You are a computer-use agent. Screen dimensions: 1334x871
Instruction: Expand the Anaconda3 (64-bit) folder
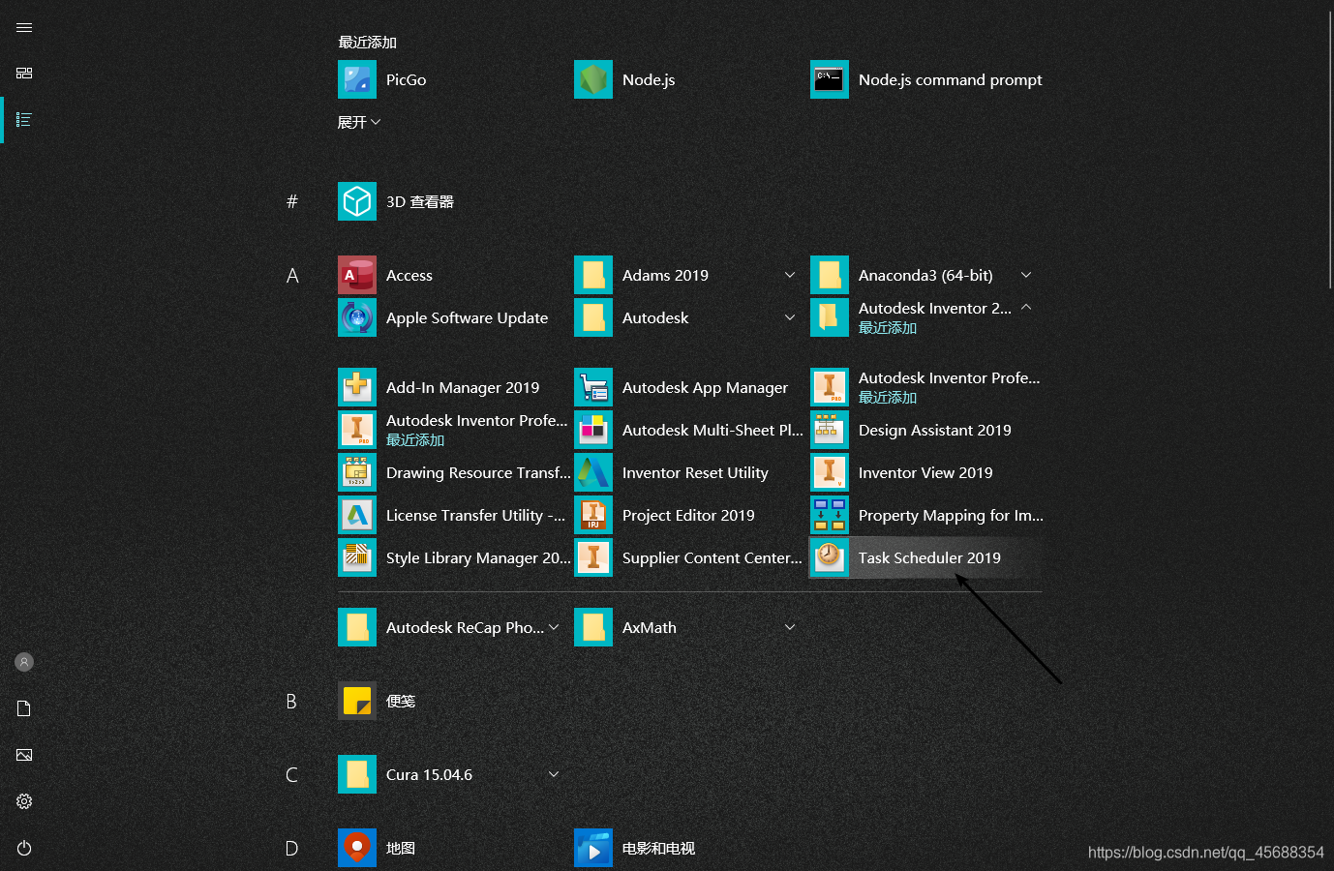click(1026, 275)
